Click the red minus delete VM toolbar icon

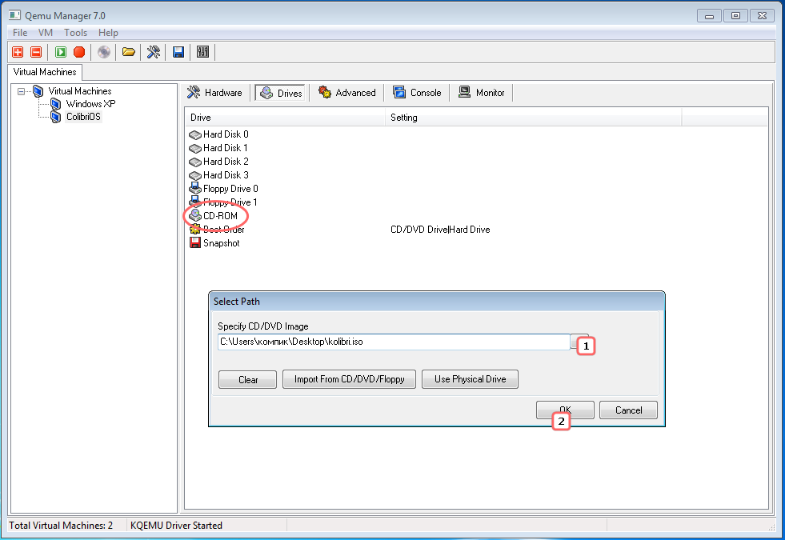35,52
